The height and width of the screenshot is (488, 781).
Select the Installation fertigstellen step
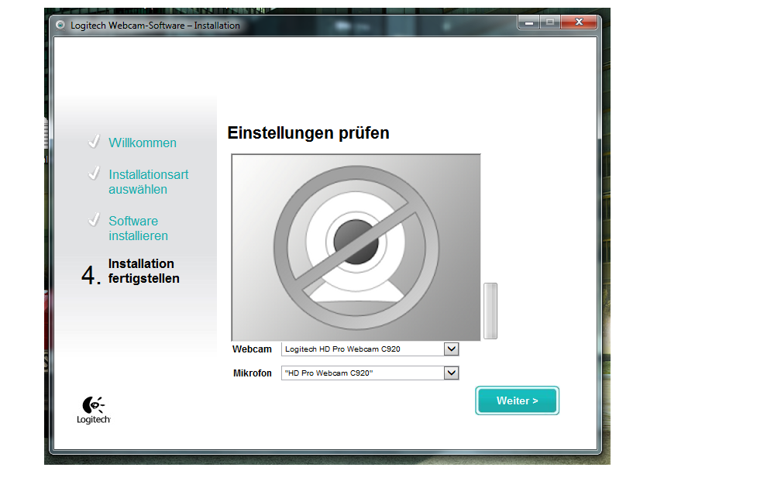click(143, 271)
